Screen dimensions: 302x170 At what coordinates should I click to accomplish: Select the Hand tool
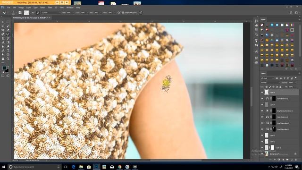pyautogui.click(x=3, y=59)
